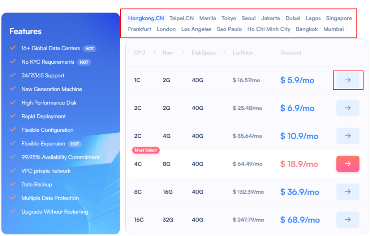Click the arrow button for the $5.9/mo plan
370x236 pixels.
[348, 80]
